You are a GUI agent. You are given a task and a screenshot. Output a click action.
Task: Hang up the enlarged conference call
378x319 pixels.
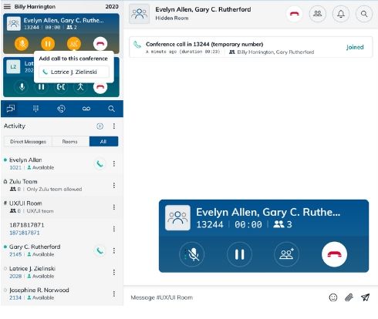[x=334, y=254]
